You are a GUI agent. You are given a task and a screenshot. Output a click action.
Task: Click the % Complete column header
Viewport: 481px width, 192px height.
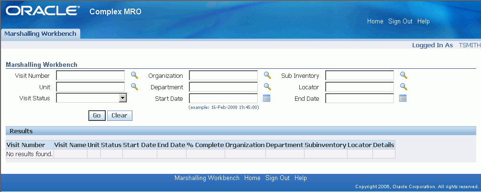pos(205,145)
